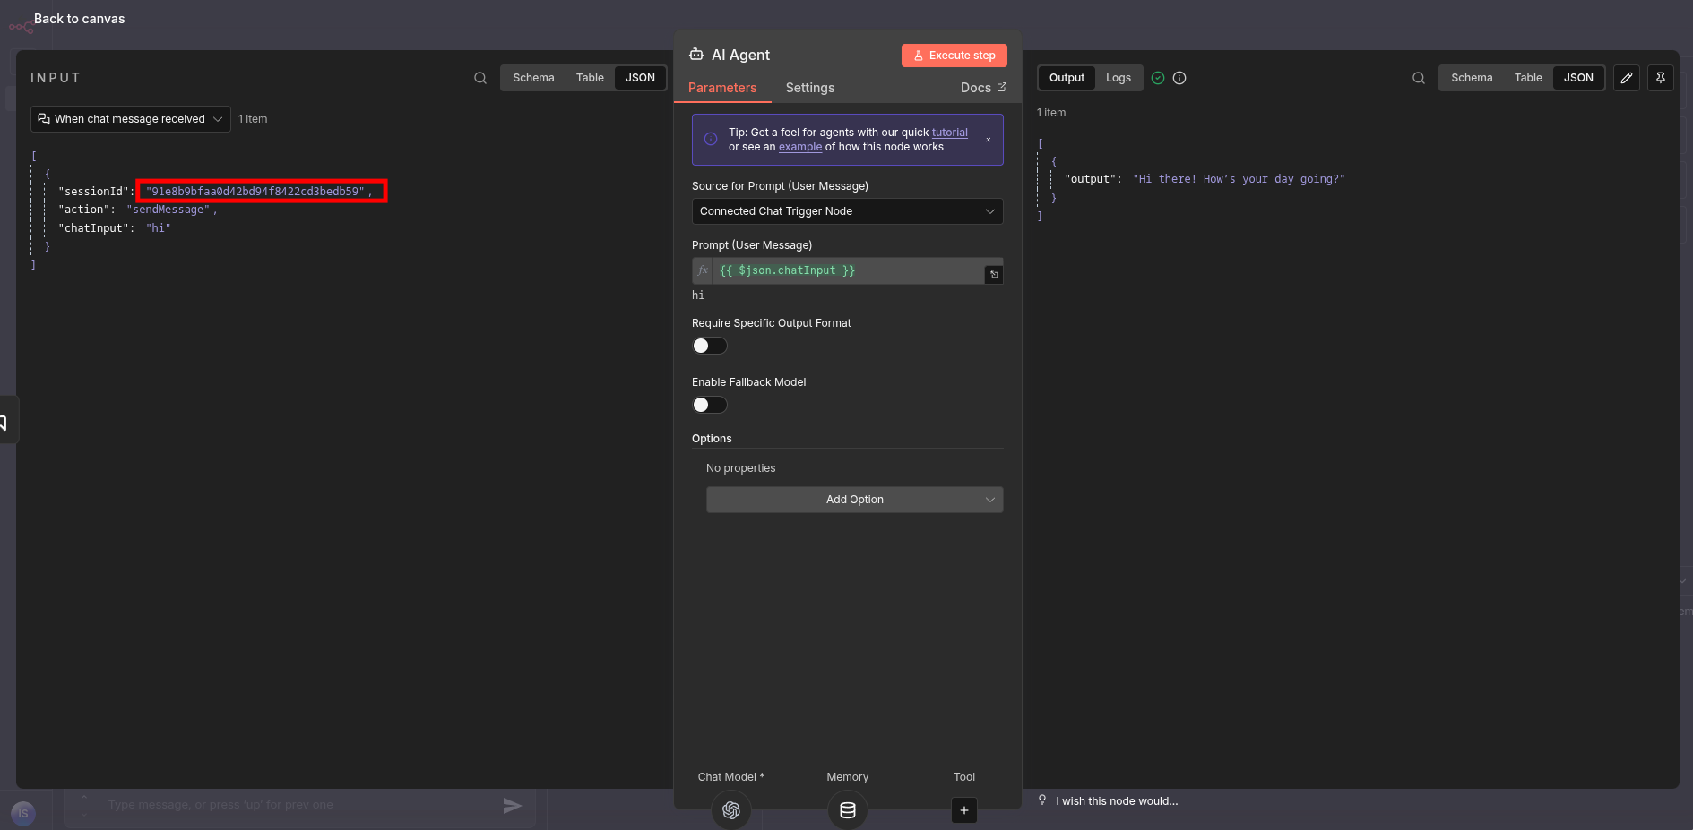Select JSON view in output panel

pos(1579,78)
